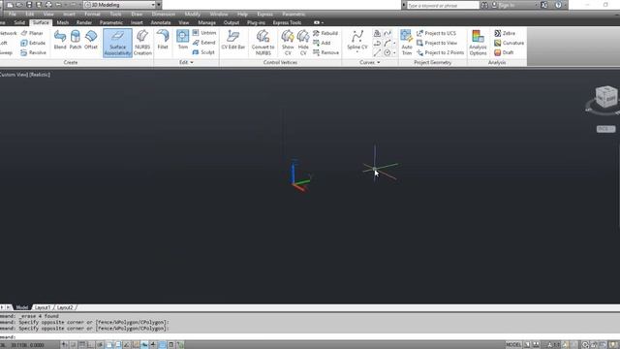
Task: Open the Draw menu
Action: (137, 14)
